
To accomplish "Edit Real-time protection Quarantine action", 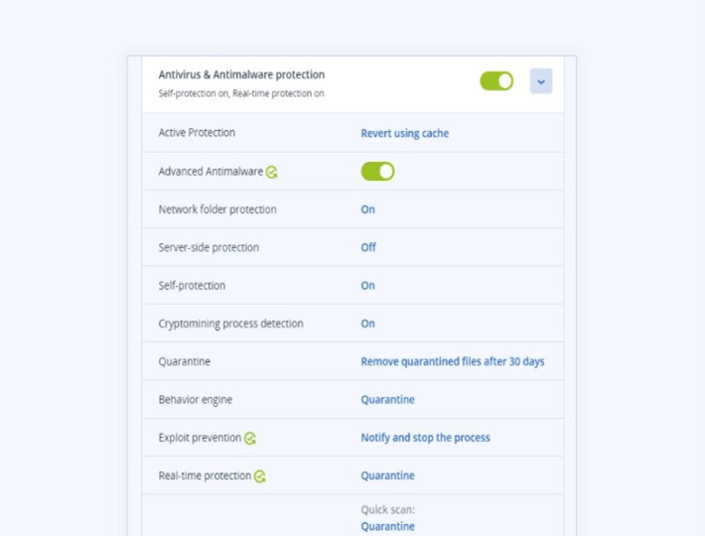I will [387, 475].
